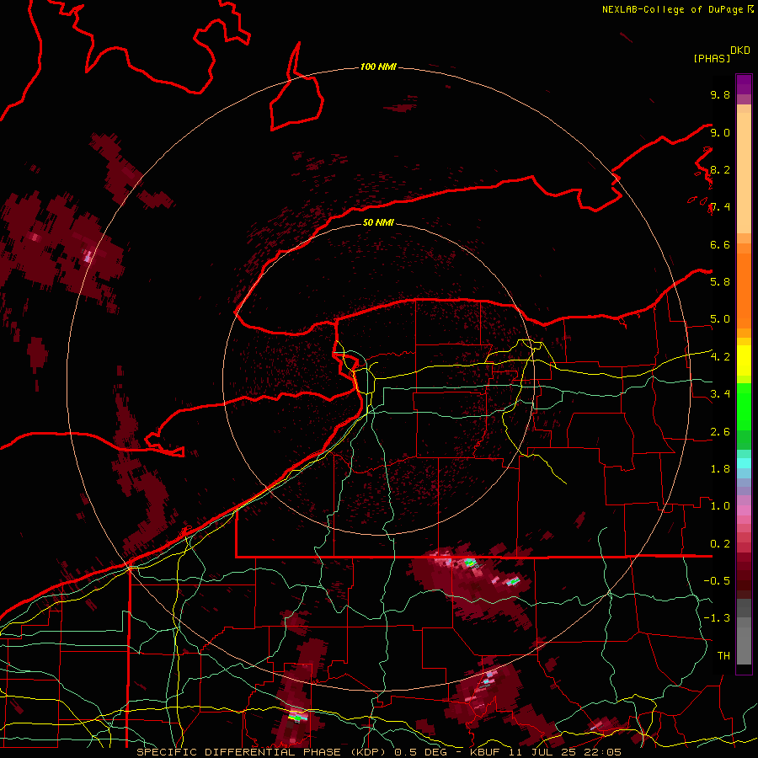Click the -1.3 scale value
Viewport: 758px width, 758px height.
tap(717, 618)
